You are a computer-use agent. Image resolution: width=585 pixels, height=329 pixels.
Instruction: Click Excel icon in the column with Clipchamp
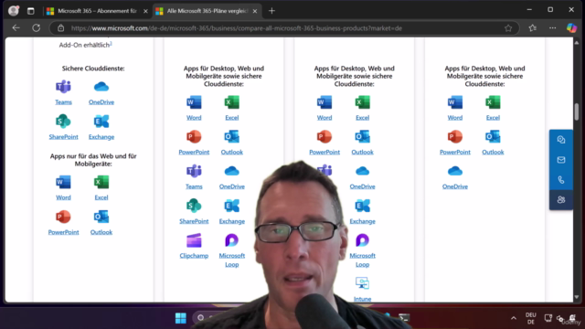[231, 102]
